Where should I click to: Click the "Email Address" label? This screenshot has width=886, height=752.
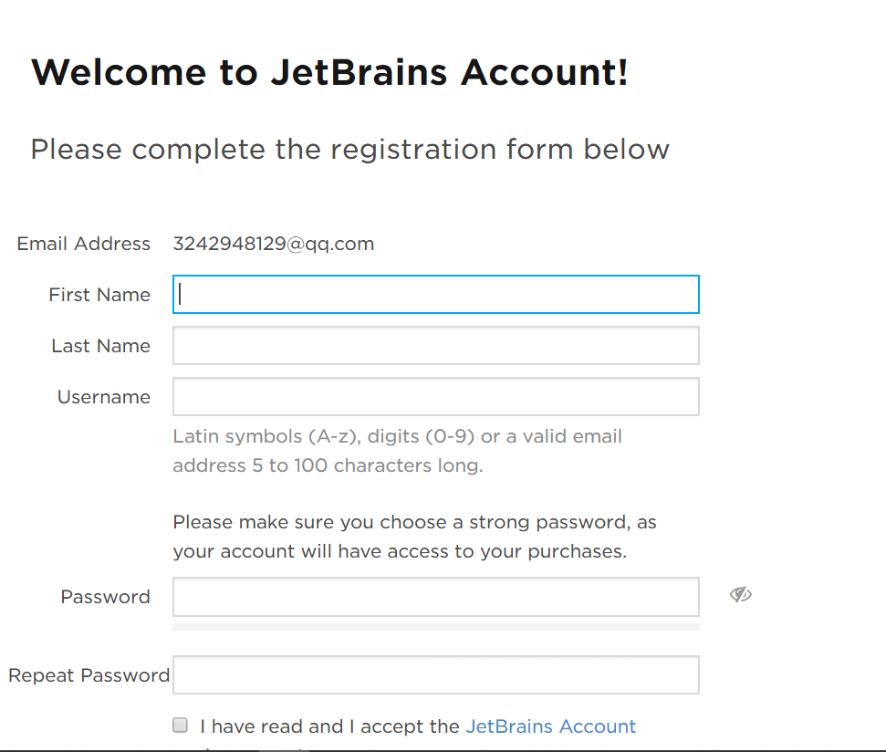coord(84,244)
